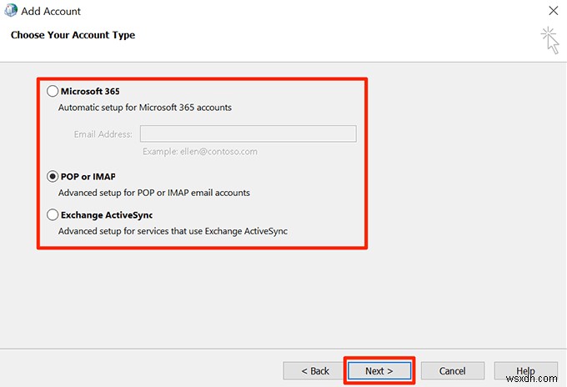The height and width of the screenshot is (387, 567).
Task: Go back with the Back button
Action: point(314,370)
